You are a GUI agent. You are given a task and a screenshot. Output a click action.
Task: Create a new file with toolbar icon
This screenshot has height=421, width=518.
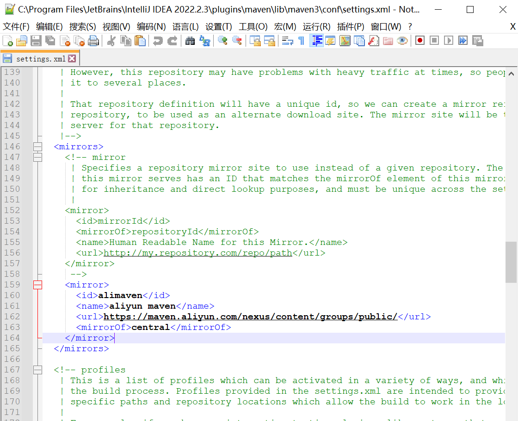point(7,41)
